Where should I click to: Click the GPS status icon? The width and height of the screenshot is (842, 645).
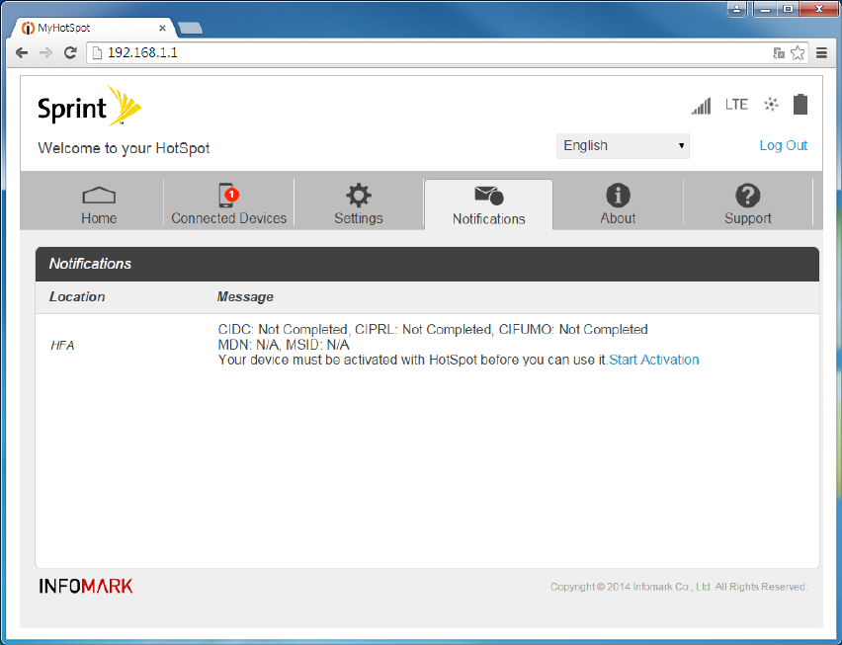click(x=771, y=104)
